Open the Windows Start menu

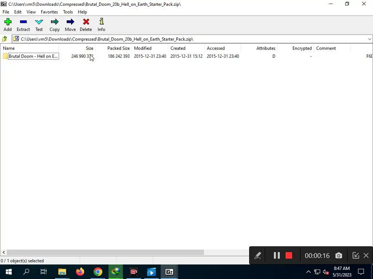pos(9,272)
